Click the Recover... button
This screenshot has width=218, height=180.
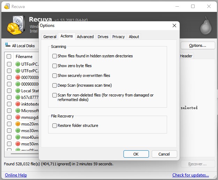pyautogui.click(x=198, y=164)
